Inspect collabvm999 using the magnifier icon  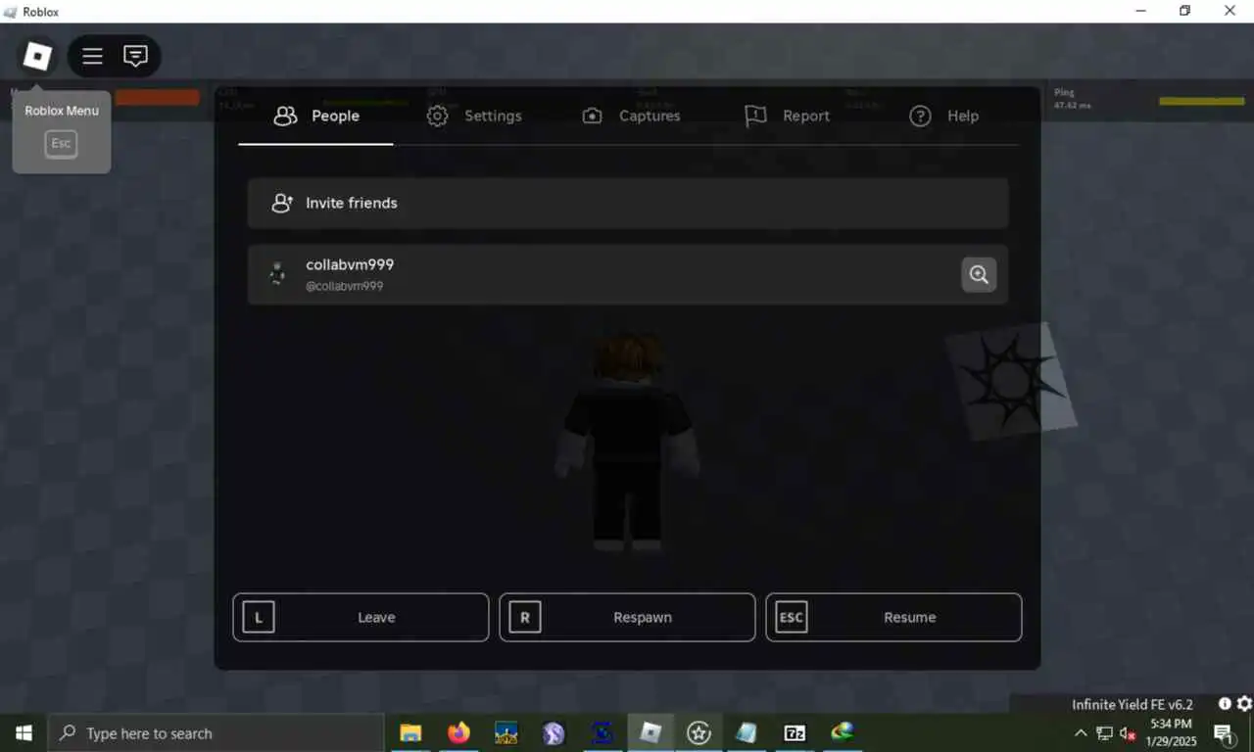[x=979, y=274]
